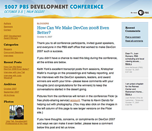This screenshot has width=152, height=131.
Task: Open the Contact link
Action: (7, 30)
